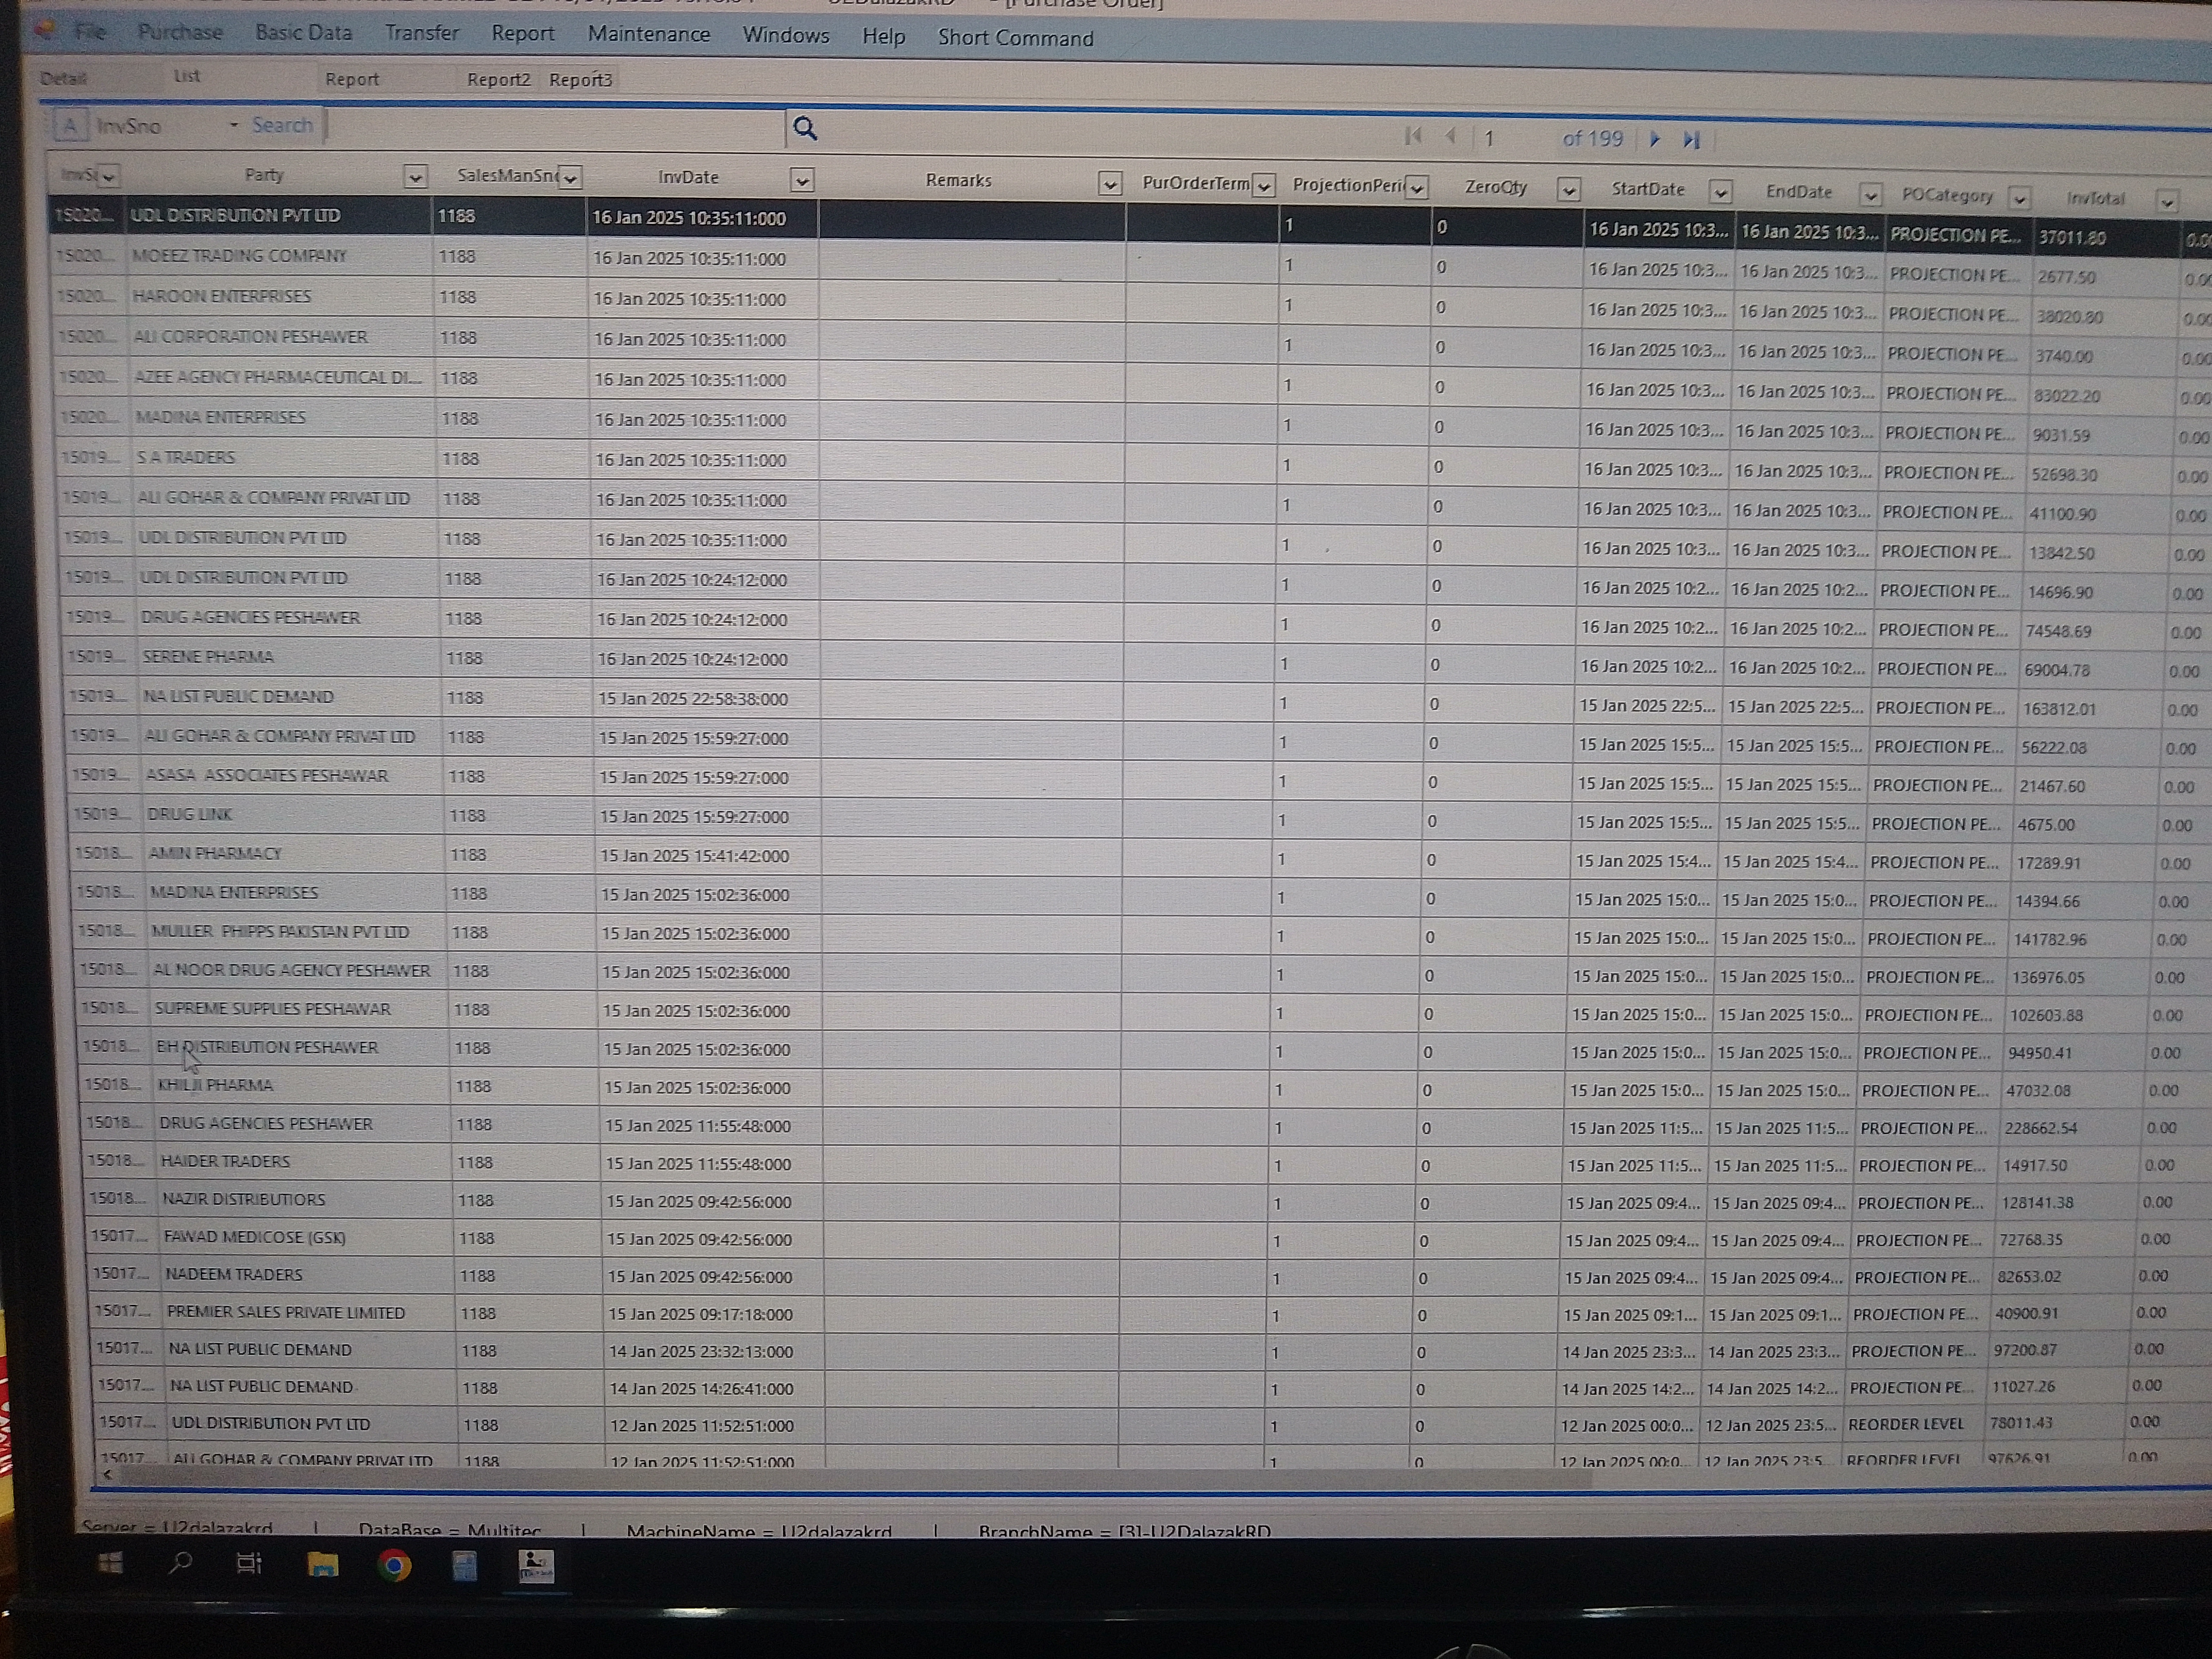Switch to the Report2 tab
The width and height of the screenshot is (2212, 1659).
coord(498,80)
